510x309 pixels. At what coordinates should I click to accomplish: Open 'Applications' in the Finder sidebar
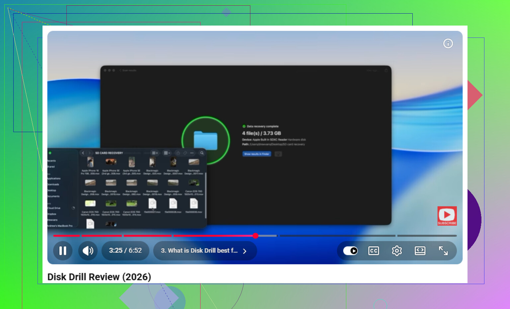click(x=54, y=179)
